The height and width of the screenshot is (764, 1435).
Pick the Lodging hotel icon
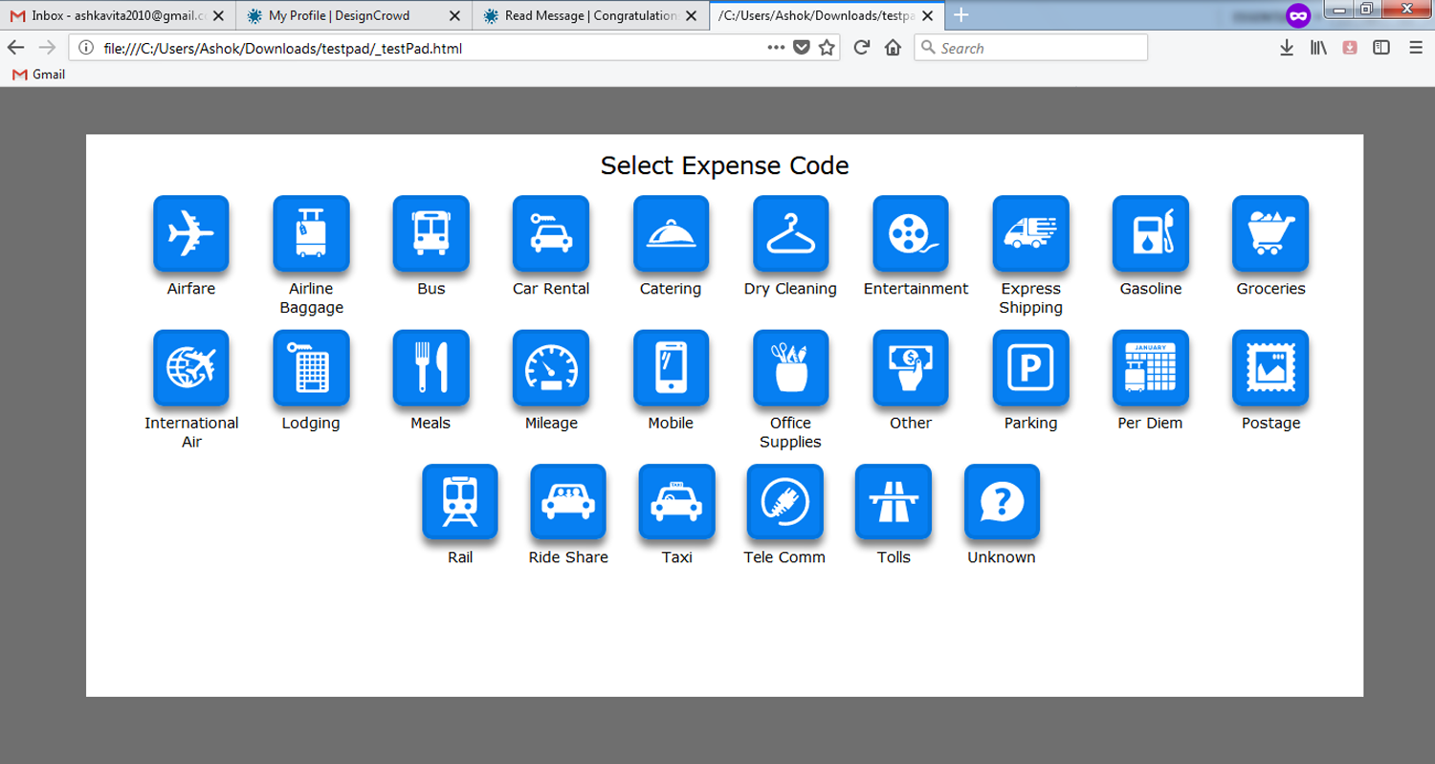click(x=311, y=368)
